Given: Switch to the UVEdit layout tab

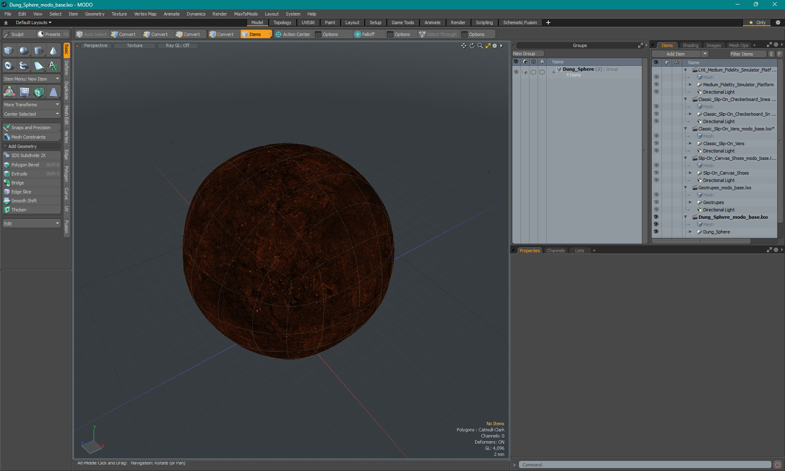Looking at the screenshot, I should tap(308, 22).
